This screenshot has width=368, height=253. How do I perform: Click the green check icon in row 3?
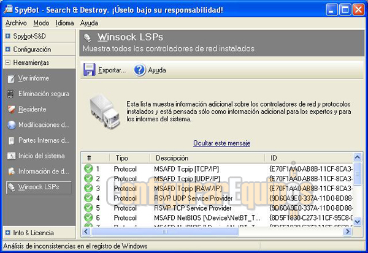(x=88, y=188)
